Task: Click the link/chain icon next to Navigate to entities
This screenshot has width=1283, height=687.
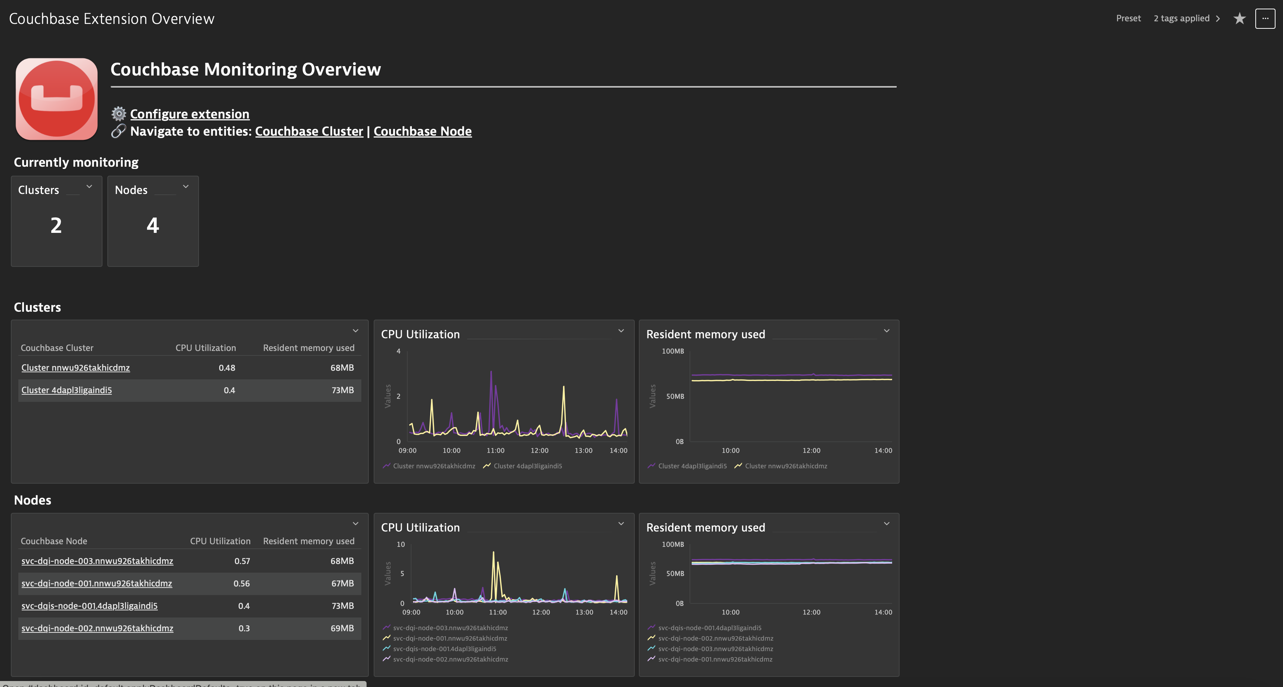Action: point(118,132)
